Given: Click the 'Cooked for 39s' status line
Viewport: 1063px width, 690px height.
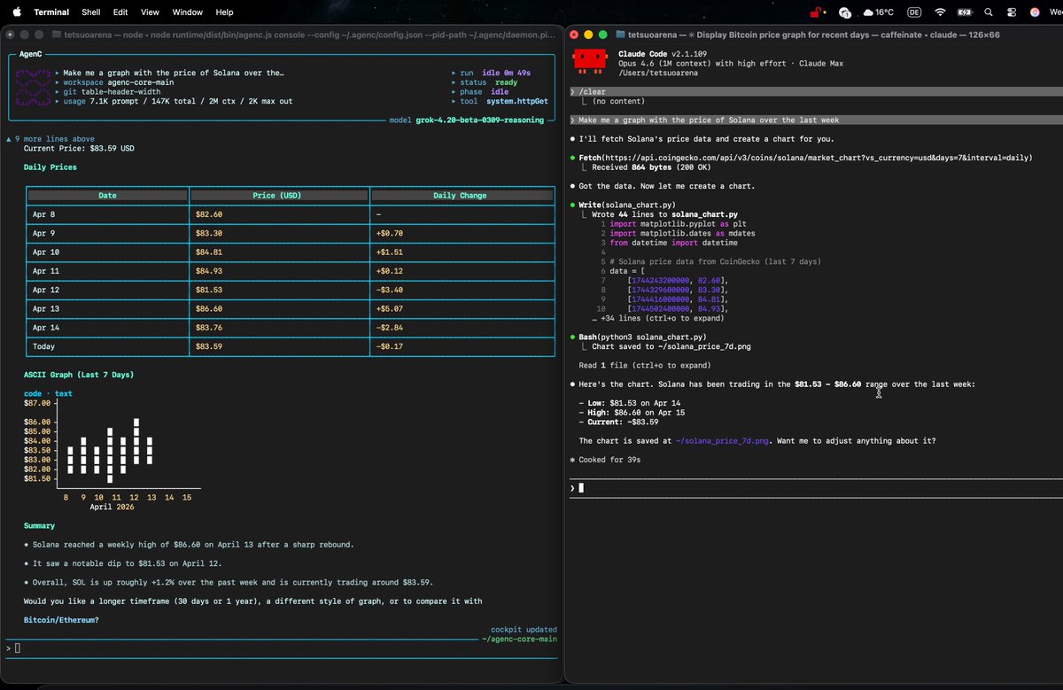Looking at the screenshot, I should click(605, 460).
